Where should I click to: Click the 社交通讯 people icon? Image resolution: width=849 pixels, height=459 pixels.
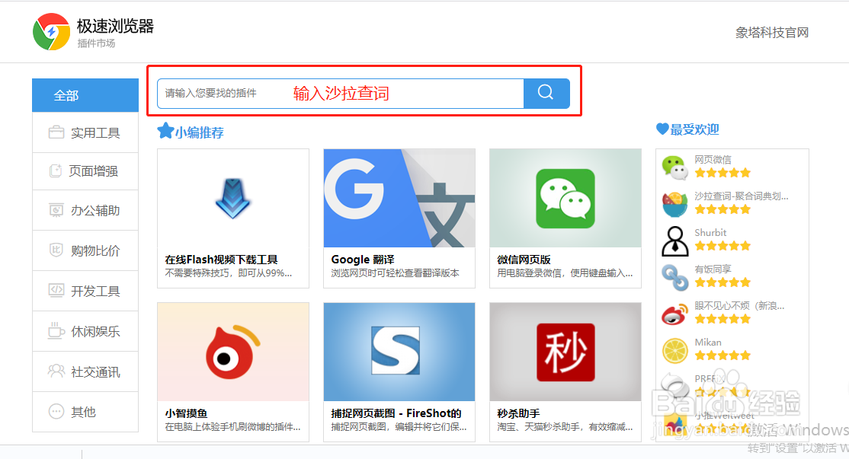point(56,371)
